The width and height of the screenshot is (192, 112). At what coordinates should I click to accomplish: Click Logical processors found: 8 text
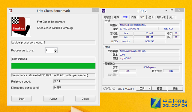tap(28, 43)
